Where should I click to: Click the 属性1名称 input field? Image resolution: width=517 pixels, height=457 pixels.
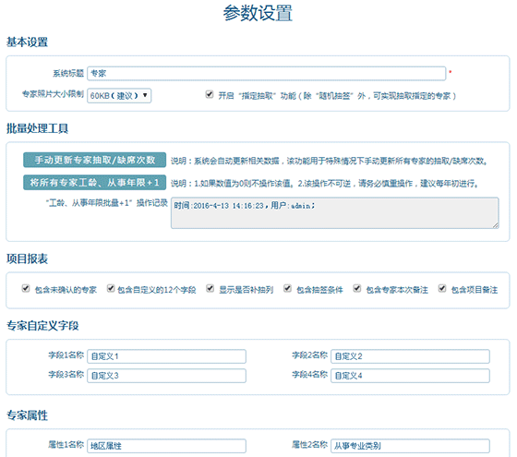[166, 446]
